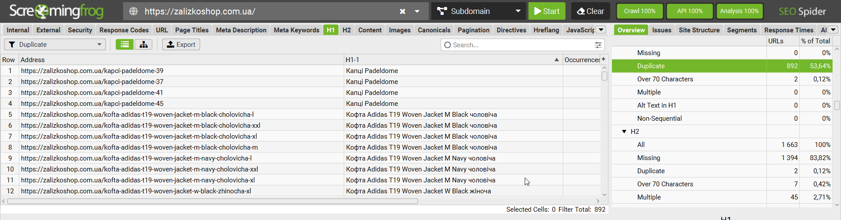Go to Meta Description tab
841x220 pixels.
[x=241, y=30]
